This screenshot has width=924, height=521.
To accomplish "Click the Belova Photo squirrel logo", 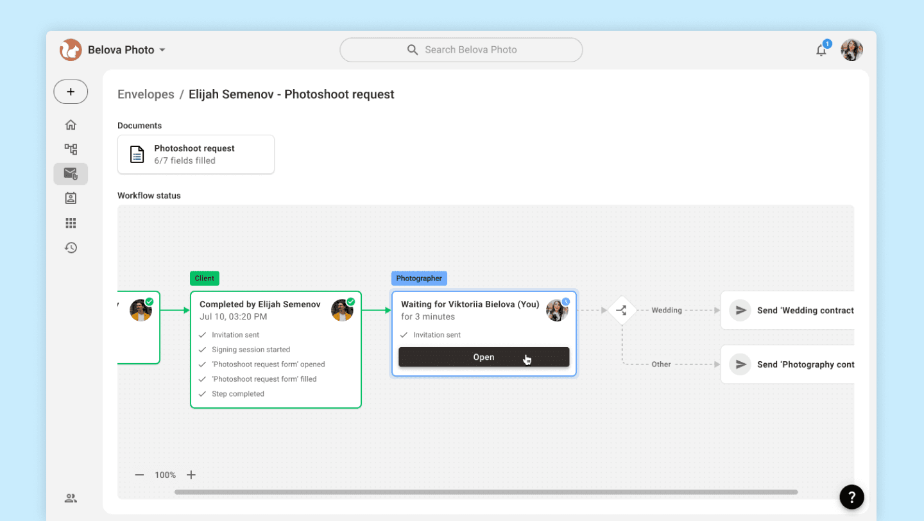I will [x=71, y=50].
